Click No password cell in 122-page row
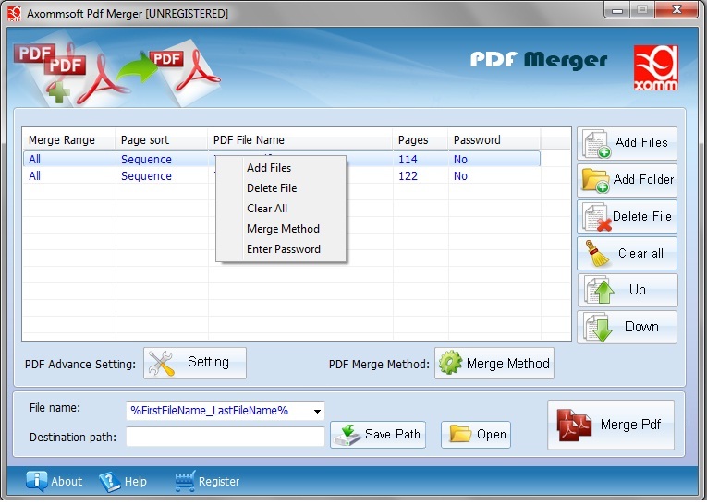The height and width of the screenshot is (504, 707). (x=460, y=176)
